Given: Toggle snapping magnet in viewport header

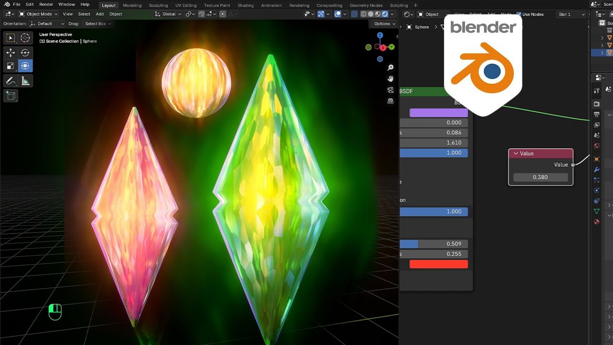Looking at the screenshot, I should (x=202, y=14).
